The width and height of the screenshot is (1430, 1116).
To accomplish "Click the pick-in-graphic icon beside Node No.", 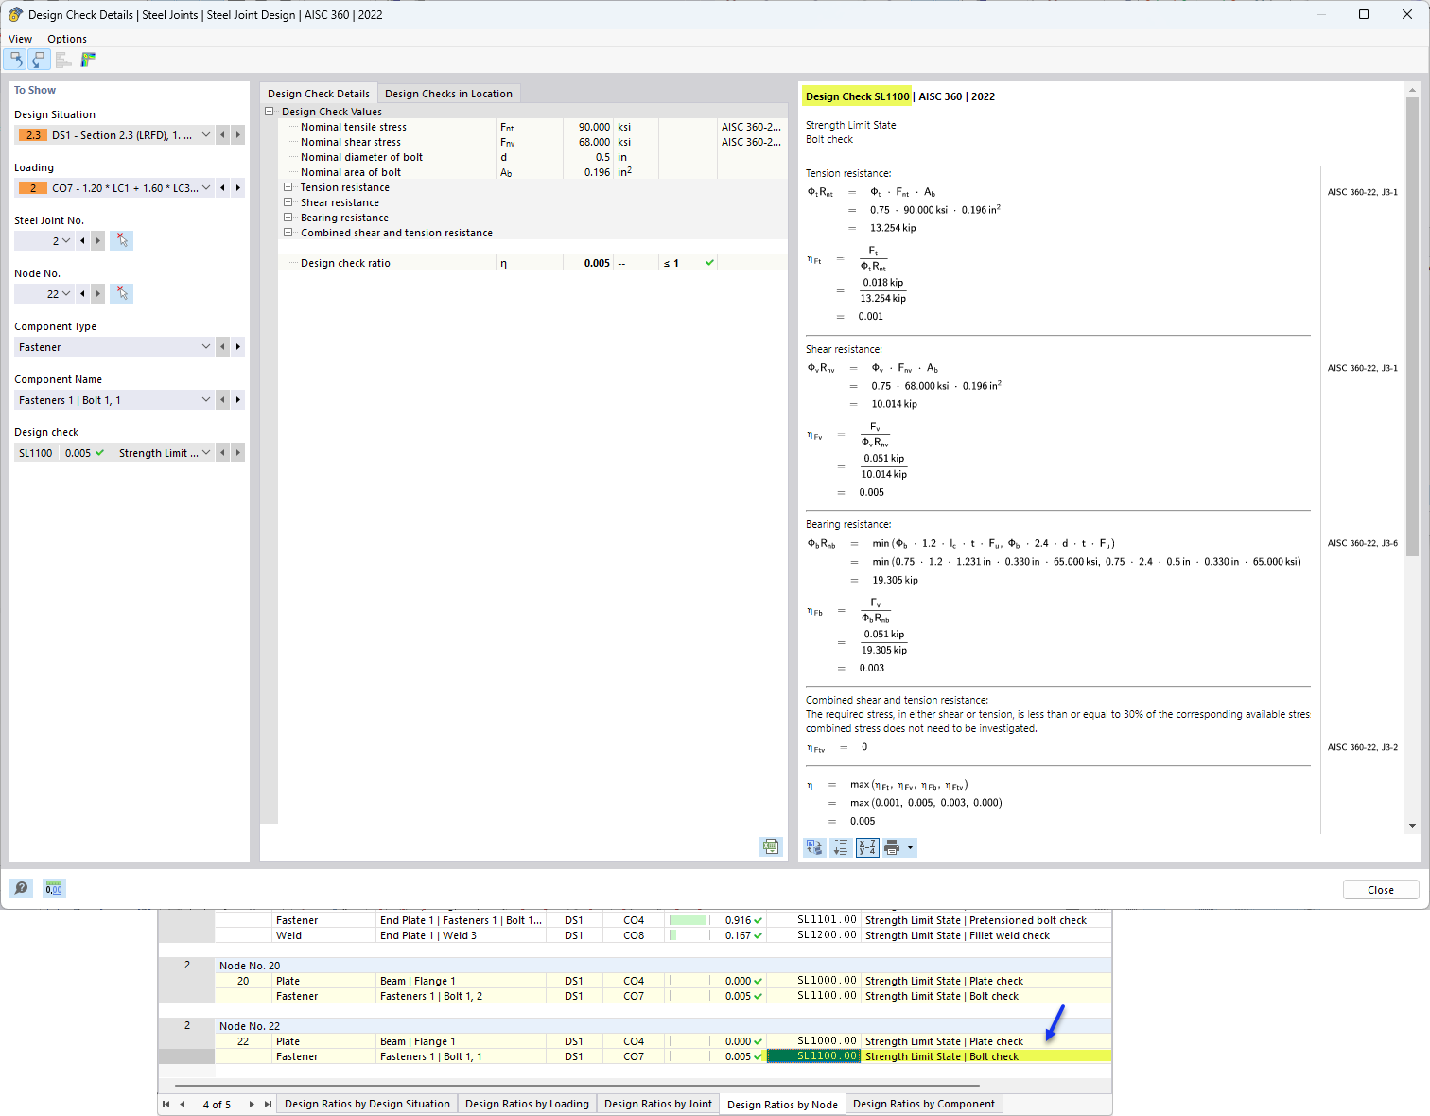I will pos(121,293).
